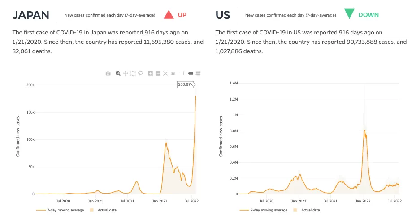Toggle Japan Actual data legend entry
The height and width of the screenshot is (219, 416).
click(103, 210)
